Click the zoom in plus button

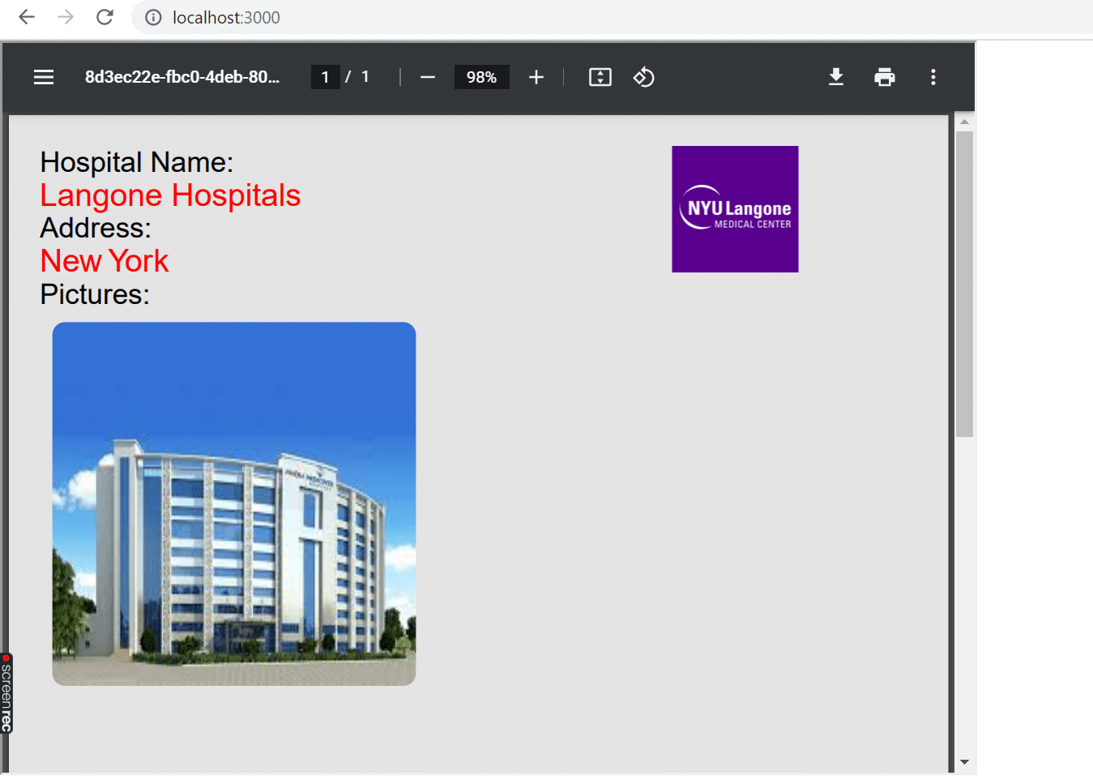point(536,77)
